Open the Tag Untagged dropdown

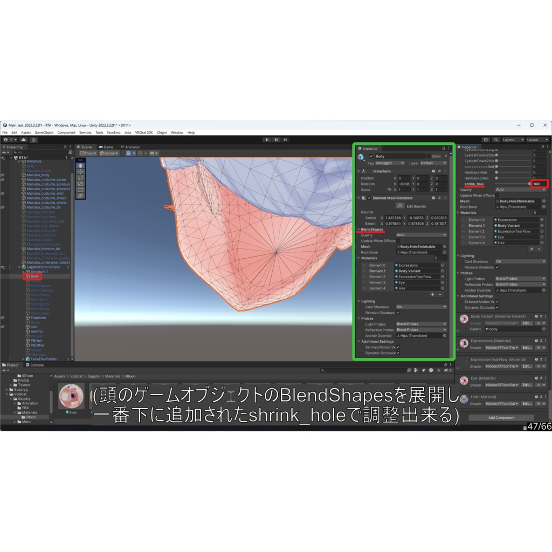[389, 163]
